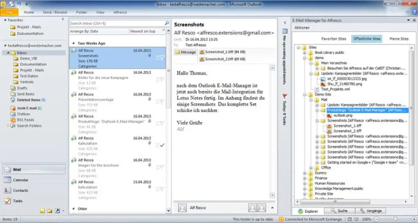Click the Today tasks flag icon
418x223 pixels.
tap(285, 96)
